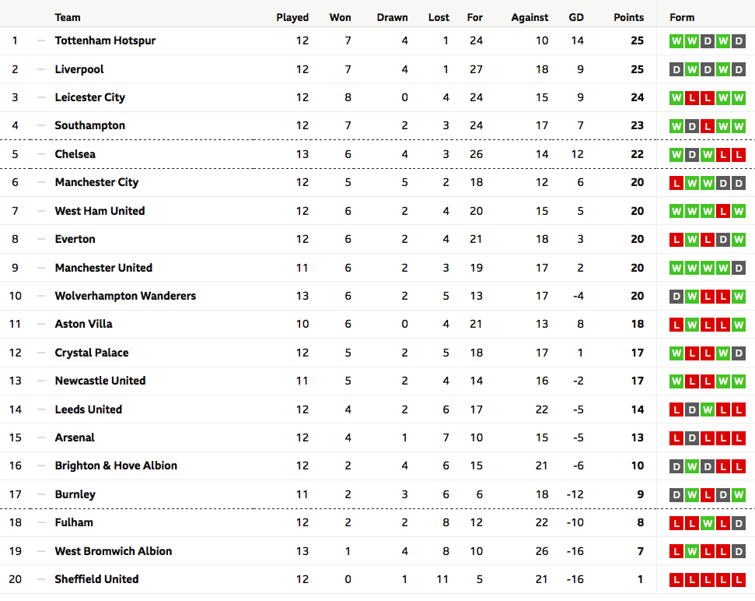The height and width of the screenshot is (601, 755).
Task: Open the Leicester City team link
Action: coord(90,97)
